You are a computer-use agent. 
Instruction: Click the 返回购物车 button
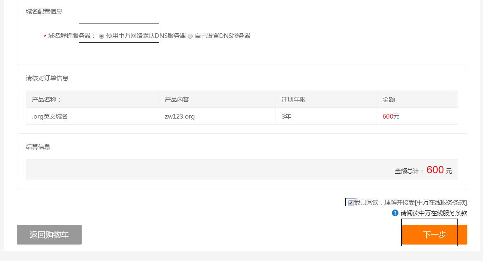pos(49,234)
